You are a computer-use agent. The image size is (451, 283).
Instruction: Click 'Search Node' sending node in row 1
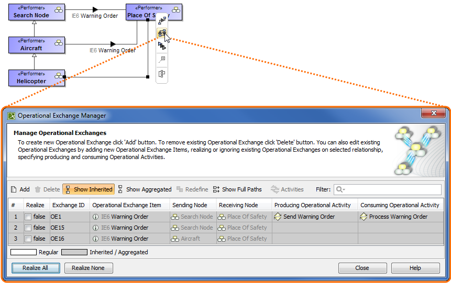coord(193,217)
